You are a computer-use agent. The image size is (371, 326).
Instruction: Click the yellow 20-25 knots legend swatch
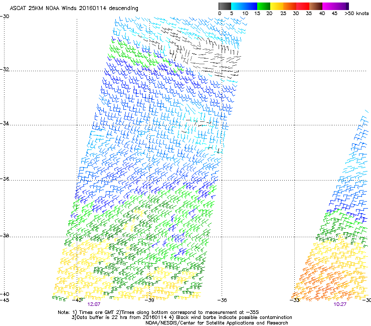[x=277, y=6]
